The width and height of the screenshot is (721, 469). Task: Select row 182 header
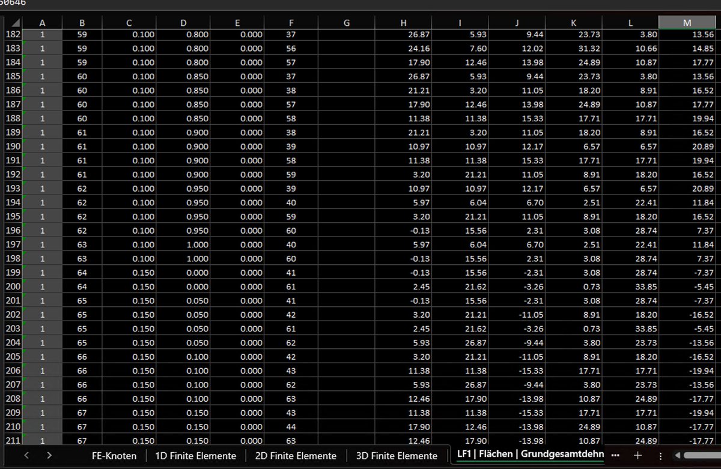[x=12, y=35]
